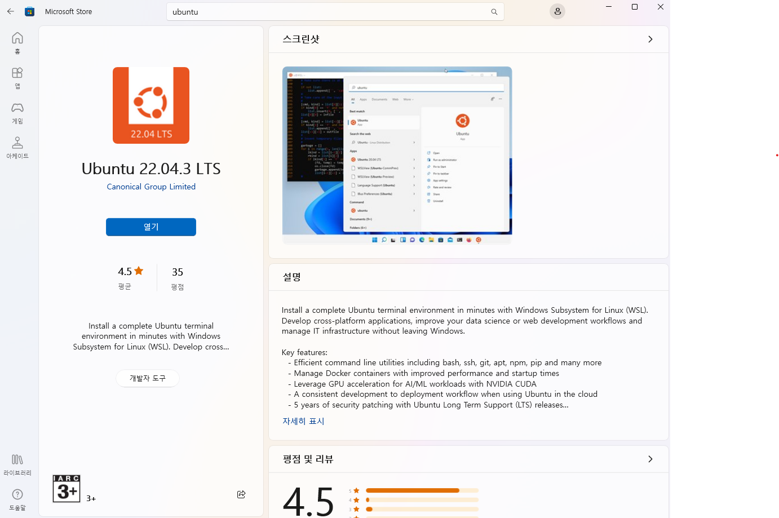
Task: Open the Home (홈) sidebar section
Action: 17,43
